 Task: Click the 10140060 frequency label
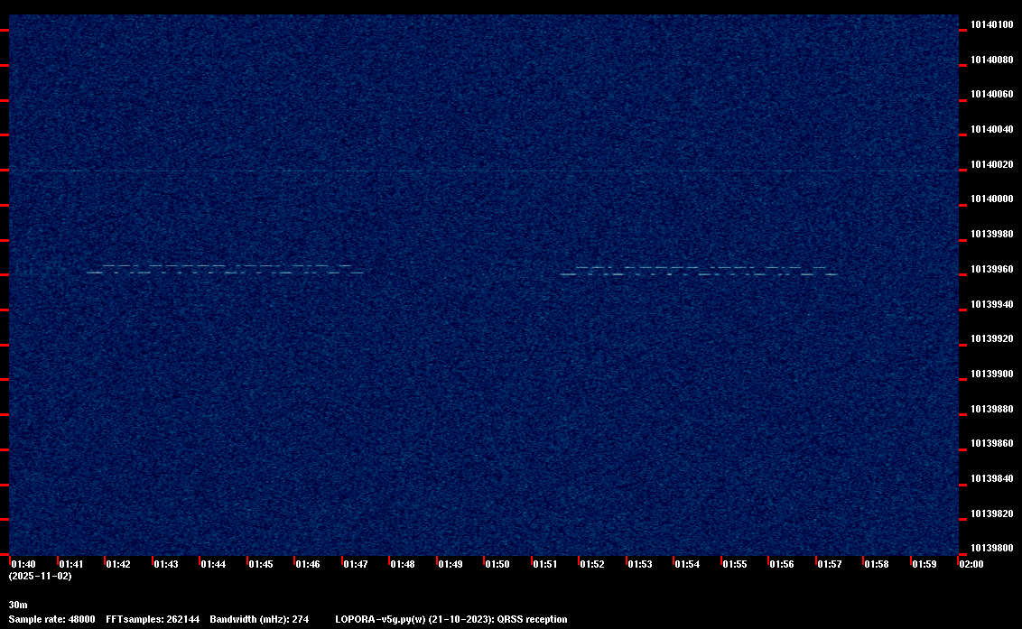pos(992,95)
